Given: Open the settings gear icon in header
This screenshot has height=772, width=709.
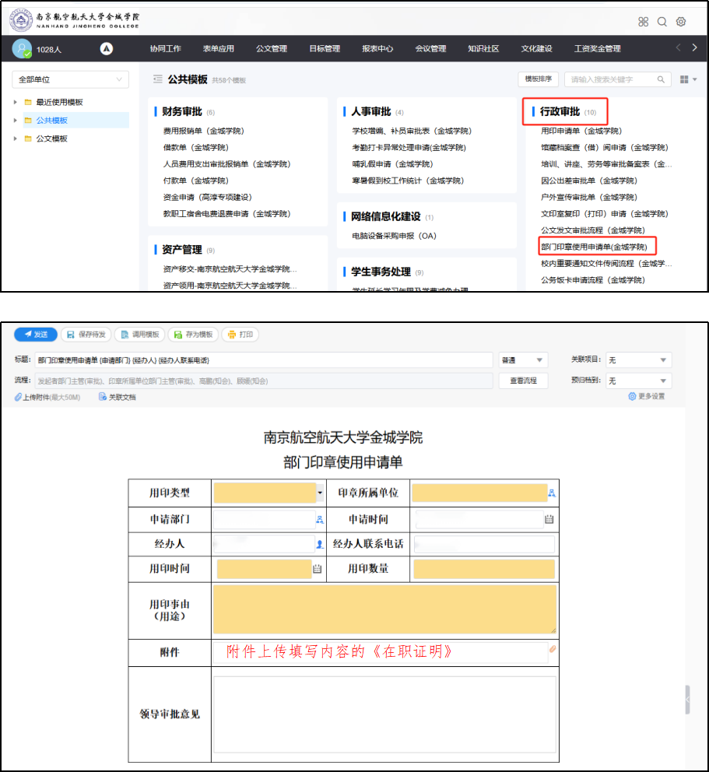Looking at the screenshot, I should [x=681, y=22].
